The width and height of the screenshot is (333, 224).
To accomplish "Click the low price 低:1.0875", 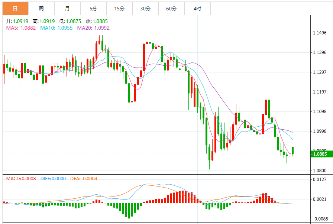I will [x=70, y=21].
